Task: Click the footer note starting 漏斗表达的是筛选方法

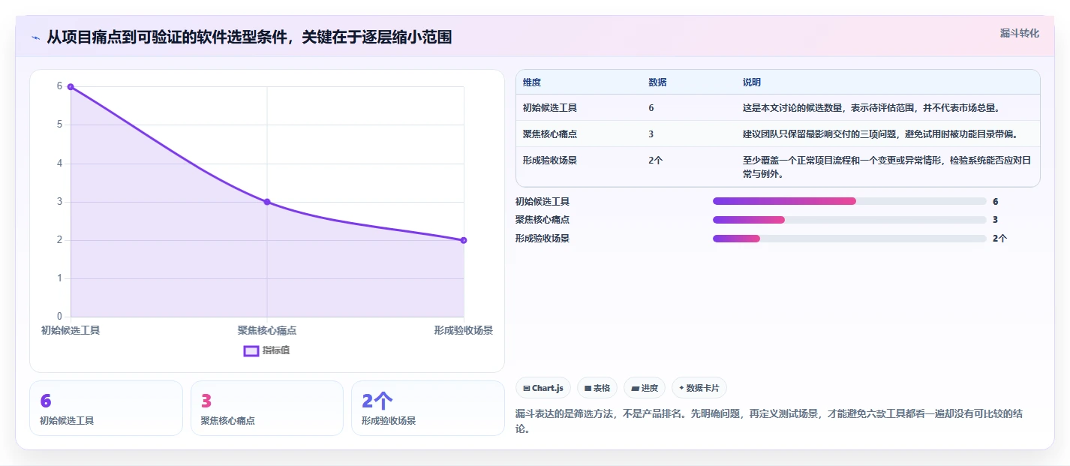Action: [x=769, y=421]
